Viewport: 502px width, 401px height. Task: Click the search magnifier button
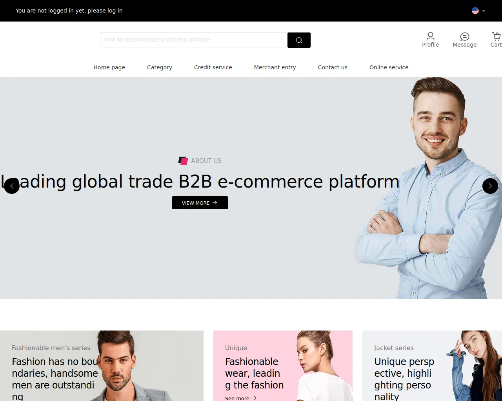[x=299, y=40]
